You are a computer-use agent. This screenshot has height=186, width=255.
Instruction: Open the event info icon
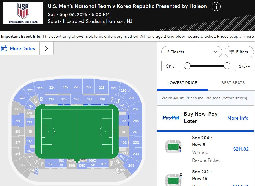[216, 6]
